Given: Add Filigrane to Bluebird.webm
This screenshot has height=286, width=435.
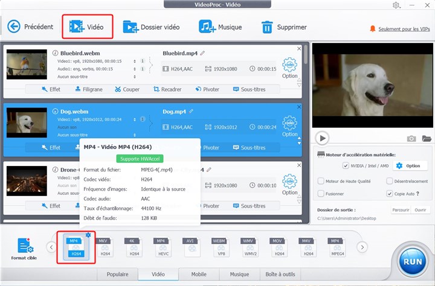Looking at the screenshot, I should pos(89,89).
